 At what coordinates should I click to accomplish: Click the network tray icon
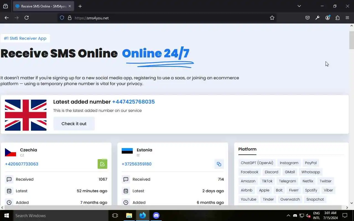(x=302, y=215)
